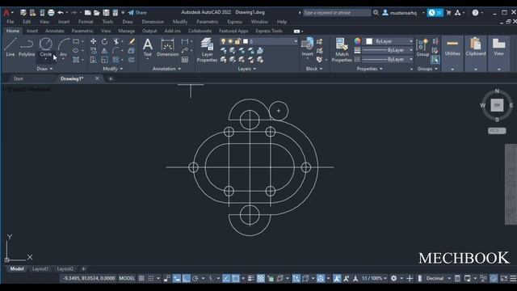Expand the Annotation panel
This screenshot has width=517, height=291.
point(166,69)
